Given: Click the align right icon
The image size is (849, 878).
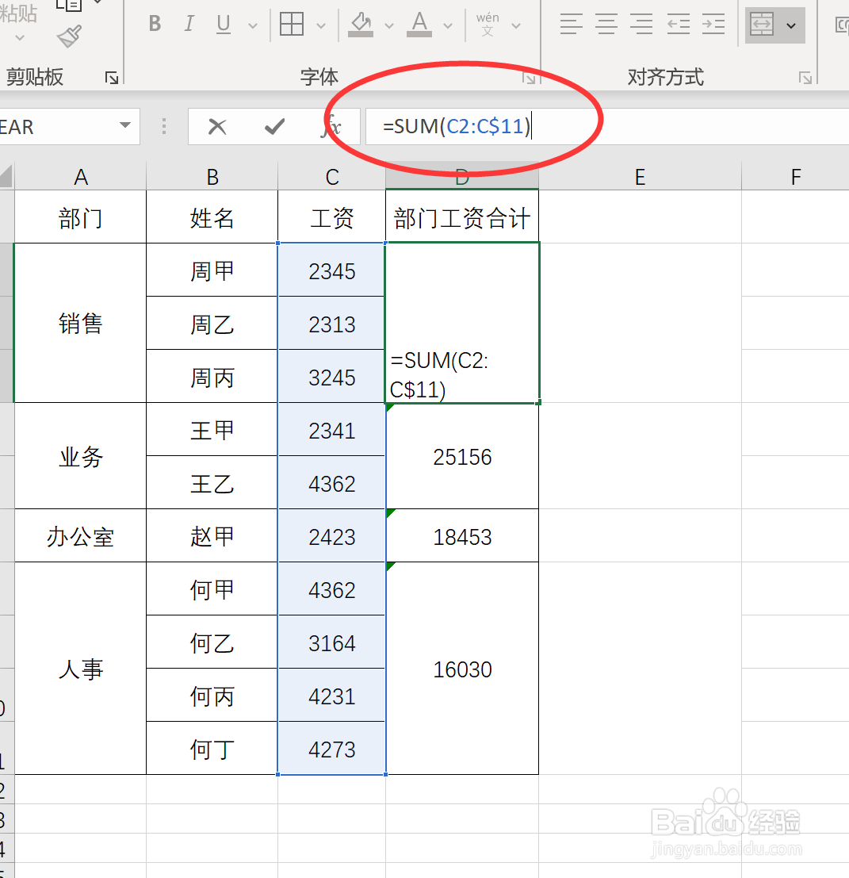Looking at the screenshot, I should pos(641,25).
